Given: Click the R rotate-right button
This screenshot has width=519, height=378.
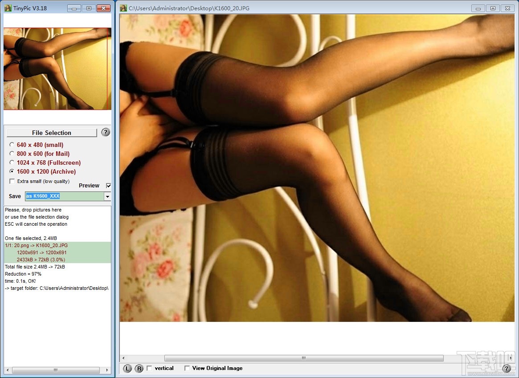Looking at the screenshot, I should 139,368.
